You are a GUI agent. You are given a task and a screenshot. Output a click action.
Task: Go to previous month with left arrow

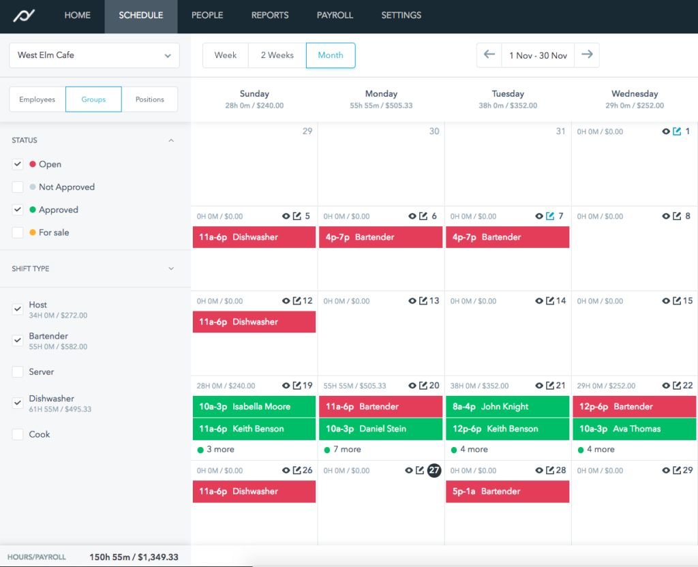tap(489, 55)
